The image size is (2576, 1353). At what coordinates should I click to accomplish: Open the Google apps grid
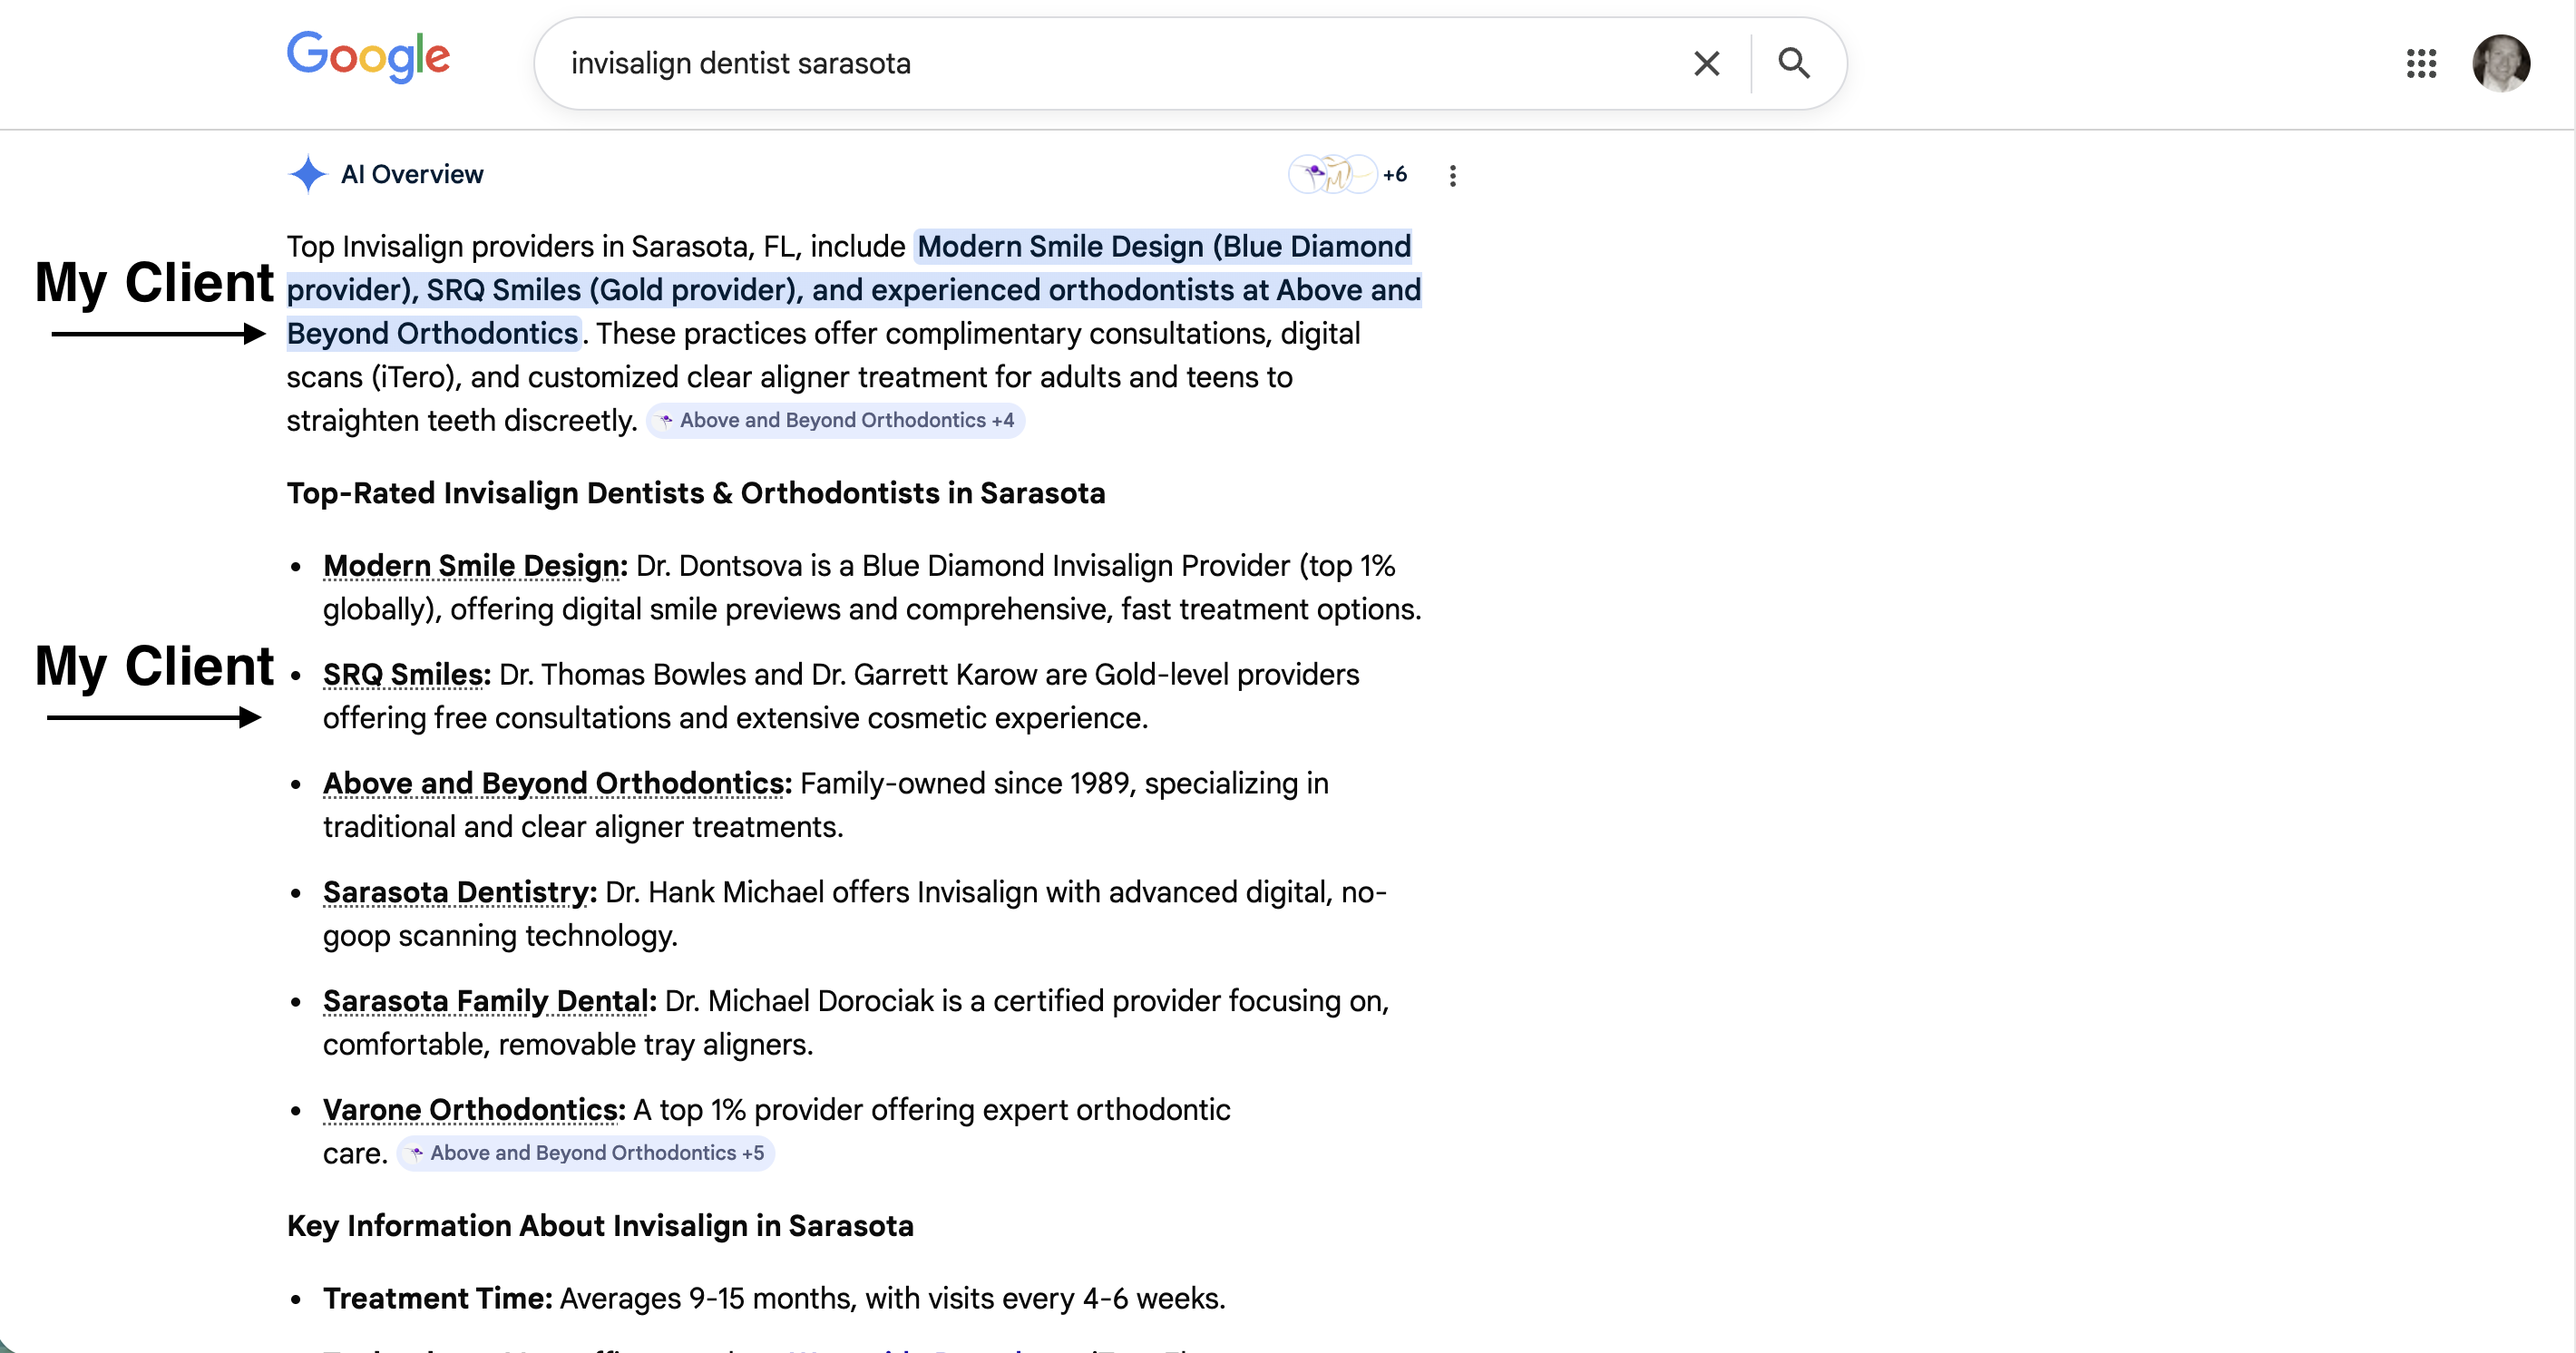pos(2422,64)
